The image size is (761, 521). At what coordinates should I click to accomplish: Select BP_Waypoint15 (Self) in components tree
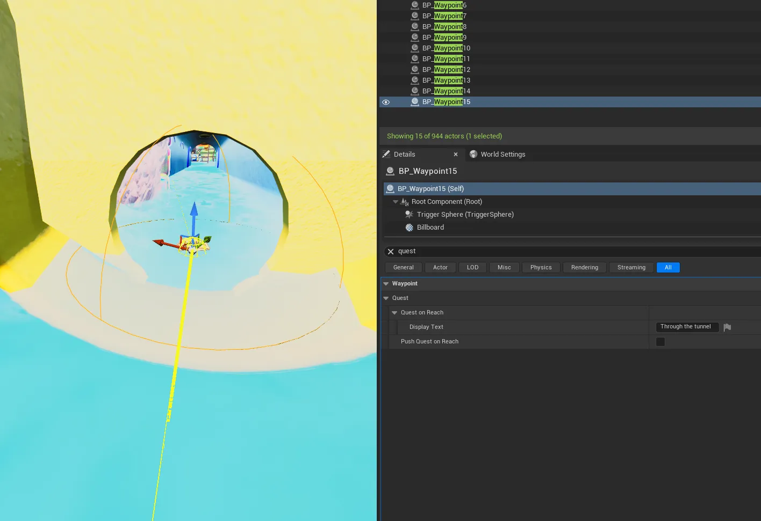572,189
